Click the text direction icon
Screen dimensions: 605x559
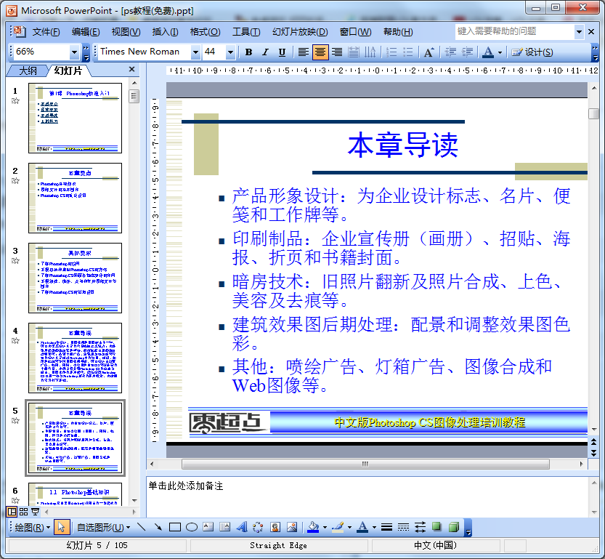(370, 52)
